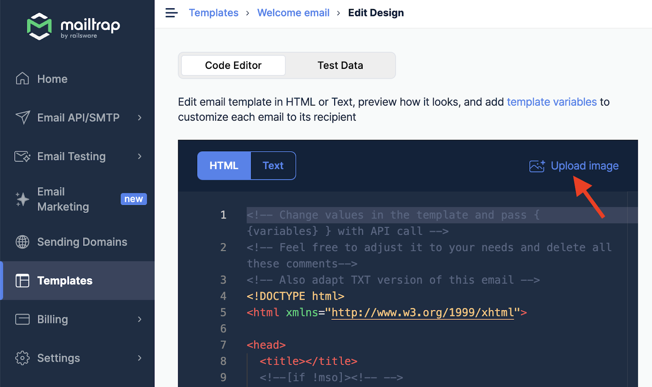The width and height of the screenshot is (652, 387).
Task: Expand the Email Testing submenu
Action: (x=140, y=156)
